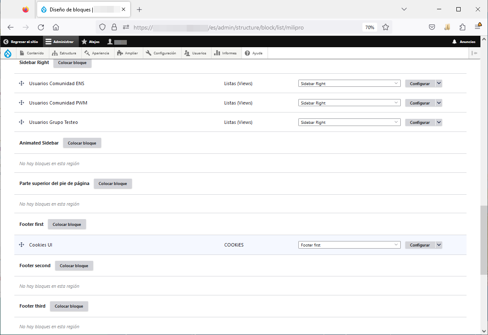Click Configurar for Cookies UI block
The height and width of the screenshot is (335, 488).
coord(420,245)
